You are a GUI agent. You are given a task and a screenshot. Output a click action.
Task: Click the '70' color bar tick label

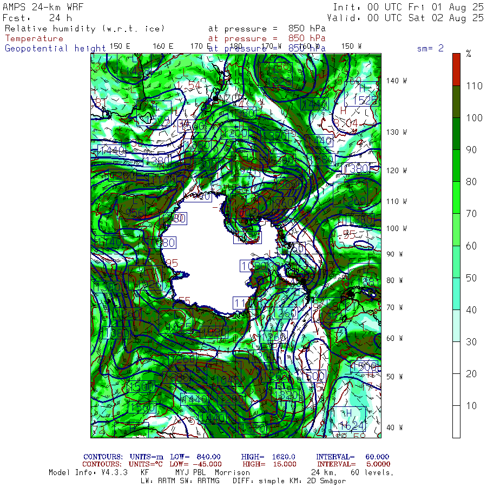[x=471, y=214]
